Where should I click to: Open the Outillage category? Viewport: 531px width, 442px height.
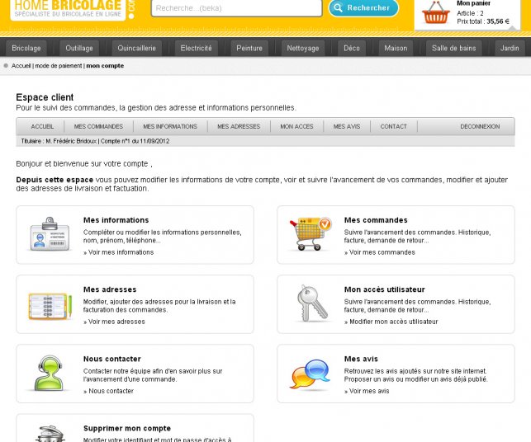pos(79,48)
